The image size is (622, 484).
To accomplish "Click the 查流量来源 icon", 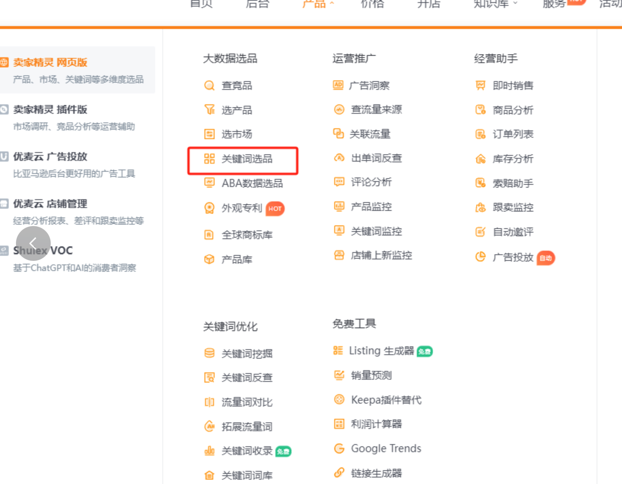I will click(x=339, y=109).
